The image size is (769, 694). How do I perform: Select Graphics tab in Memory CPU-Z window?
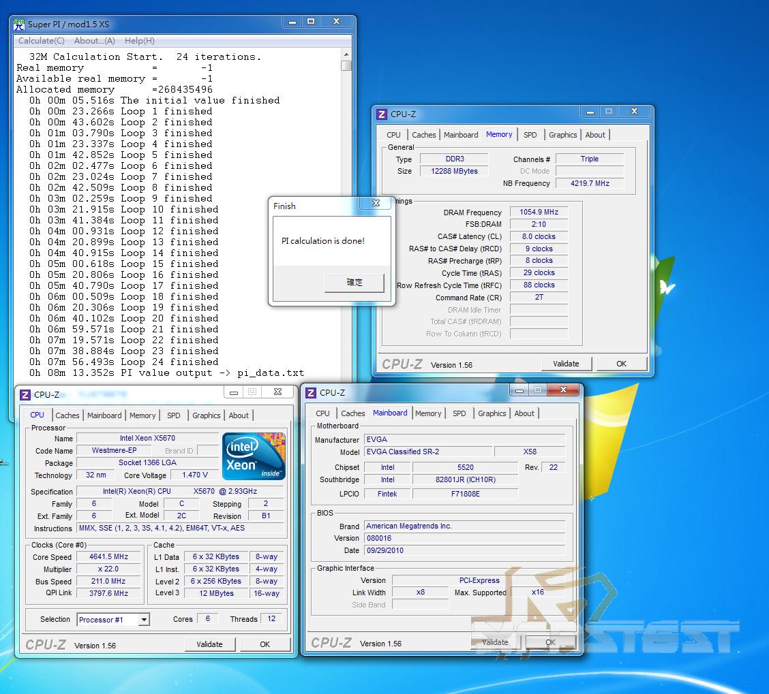click(562, 135)
